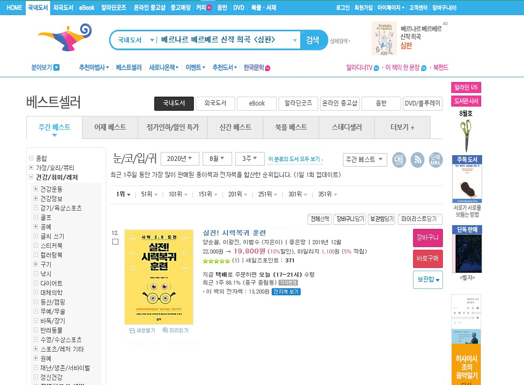Screen dimensions: 524x385
Task: Expand the 스포츠/레저 기타 plus box
Action: pyautogui.click(x=36, y=349)
